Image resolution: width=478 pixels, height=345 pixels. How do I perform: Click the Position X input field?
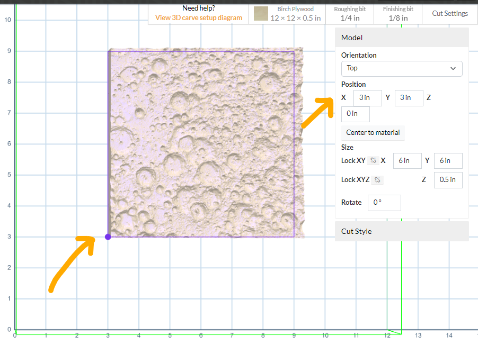[367, 98]
